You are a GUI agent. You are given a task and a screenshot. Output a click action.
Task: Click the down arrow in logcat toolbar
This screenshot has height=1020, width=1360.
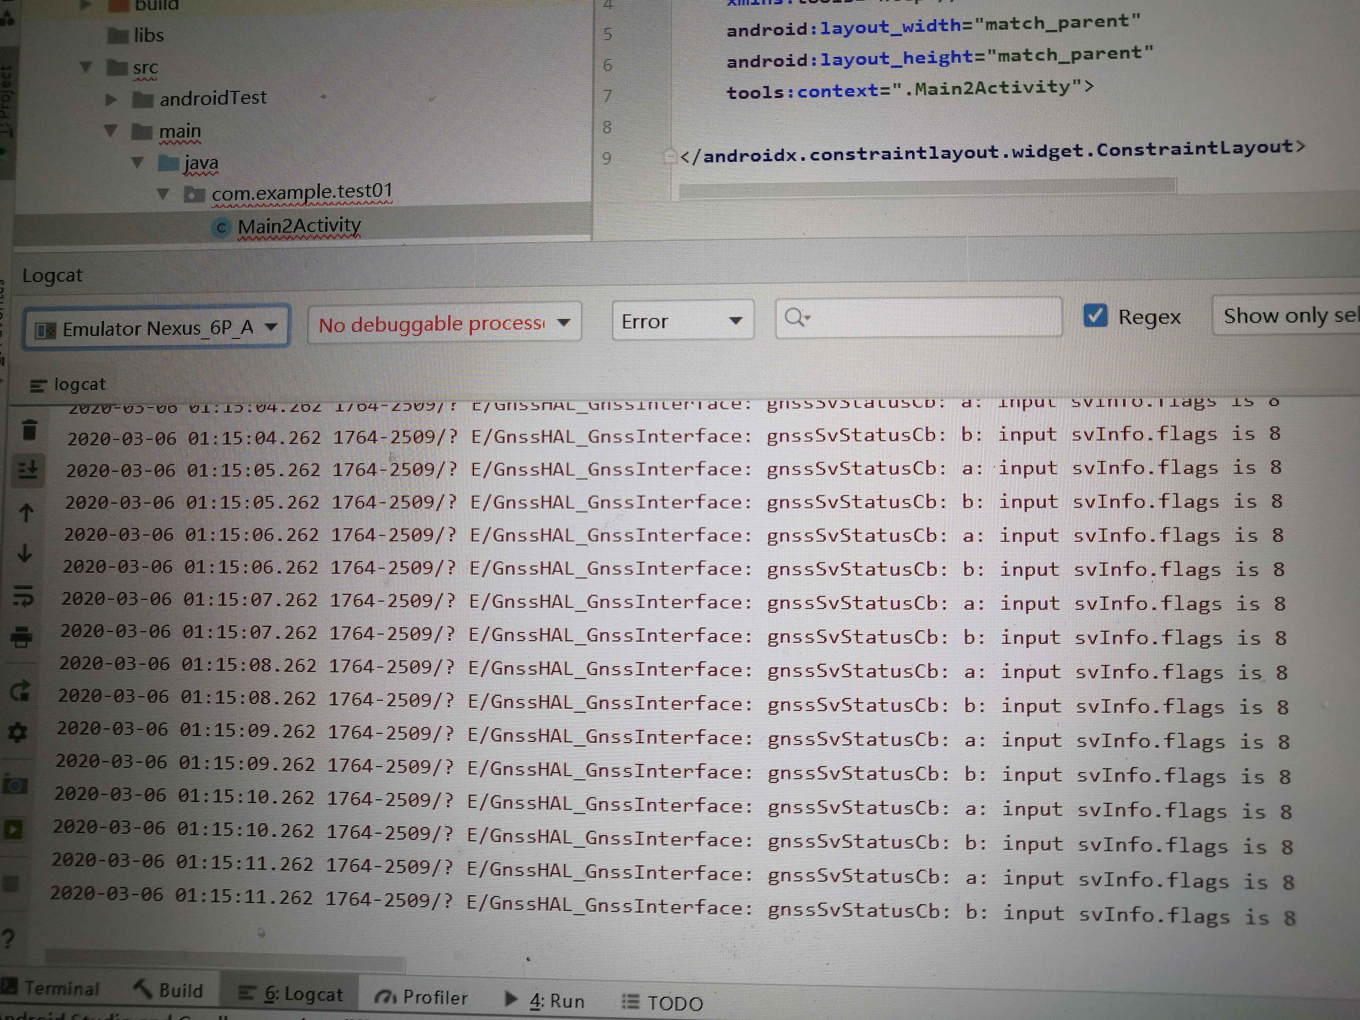click(x=24, y=553)
